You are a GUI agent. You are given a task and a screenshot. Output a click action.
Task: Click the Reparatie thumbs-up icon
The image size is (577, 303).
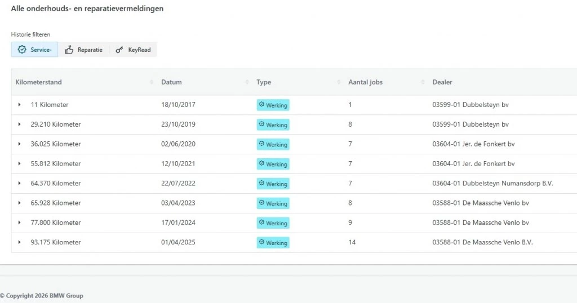tap(69, 50)
